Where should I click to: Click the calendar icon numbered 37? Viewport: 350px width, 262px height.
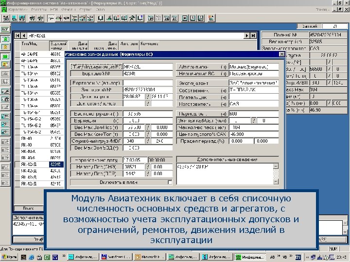(x=175, y=18)
